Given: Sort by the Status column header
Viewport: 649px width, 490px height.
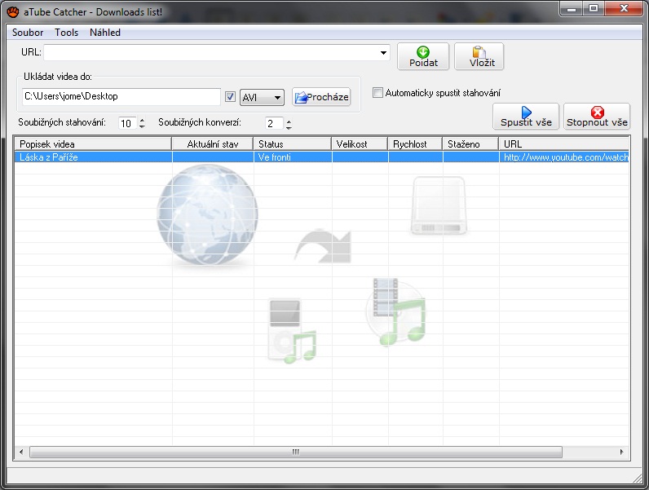Looking at the screenshot, I should click(292, 143).
